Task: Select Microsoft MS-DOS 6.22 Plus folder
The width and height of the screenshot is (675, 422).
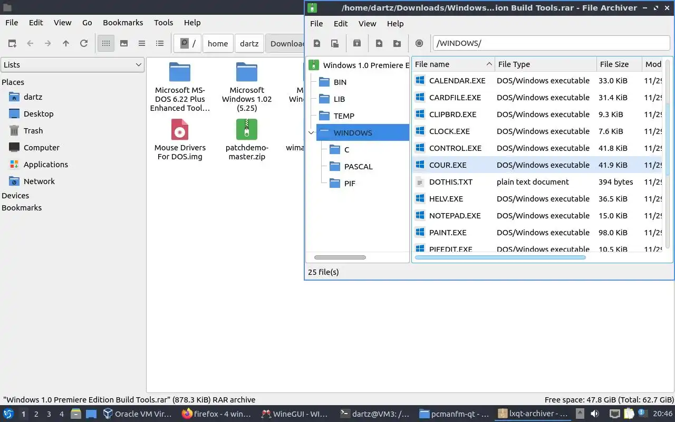Action: [x=180, y=87]
